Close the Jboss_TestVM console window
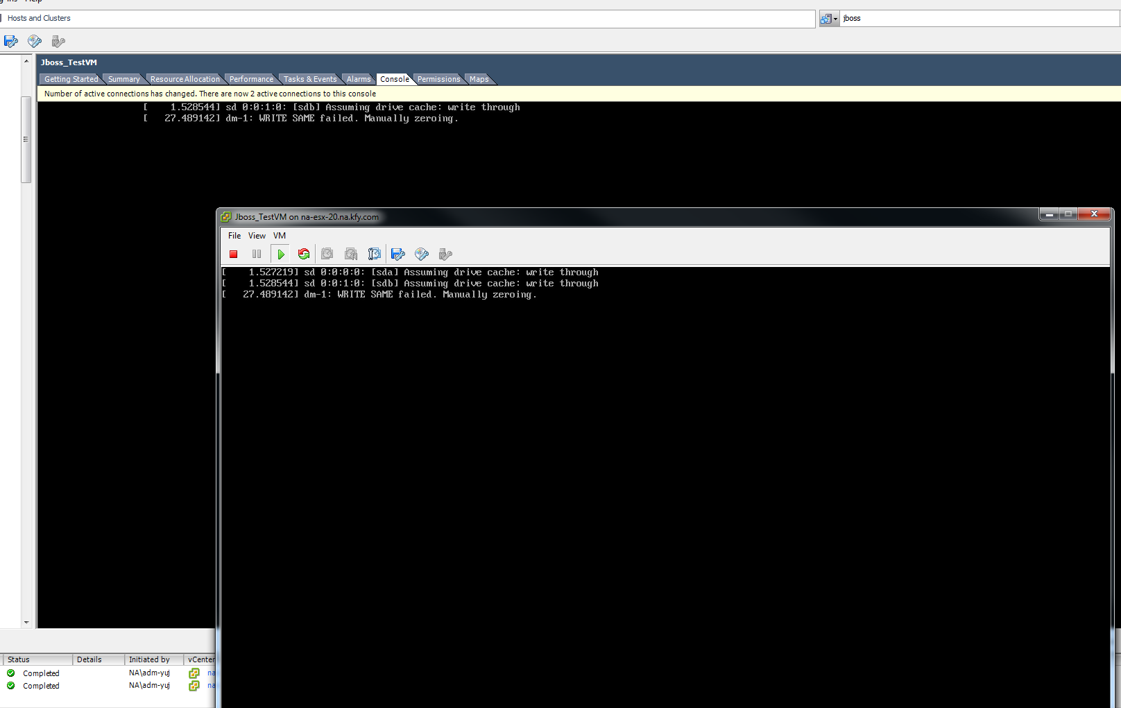 1095,214
